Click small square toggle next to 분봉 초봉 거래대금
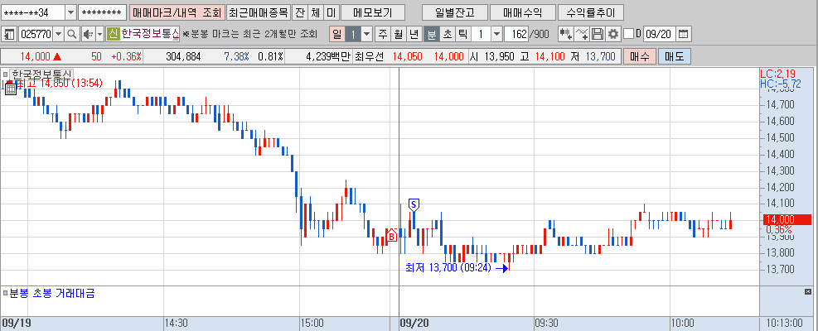 click(5, 293)
